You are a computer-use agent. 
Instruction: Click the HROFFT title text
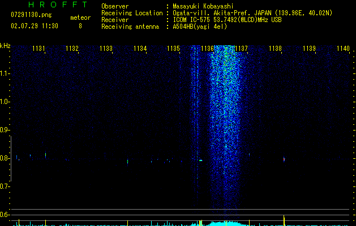[58, 5]
